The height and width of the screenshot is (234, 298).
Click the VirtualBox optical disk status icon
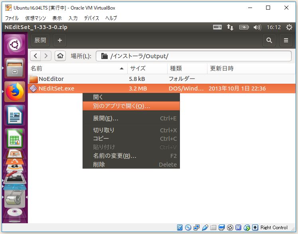[x=188, y=227]
